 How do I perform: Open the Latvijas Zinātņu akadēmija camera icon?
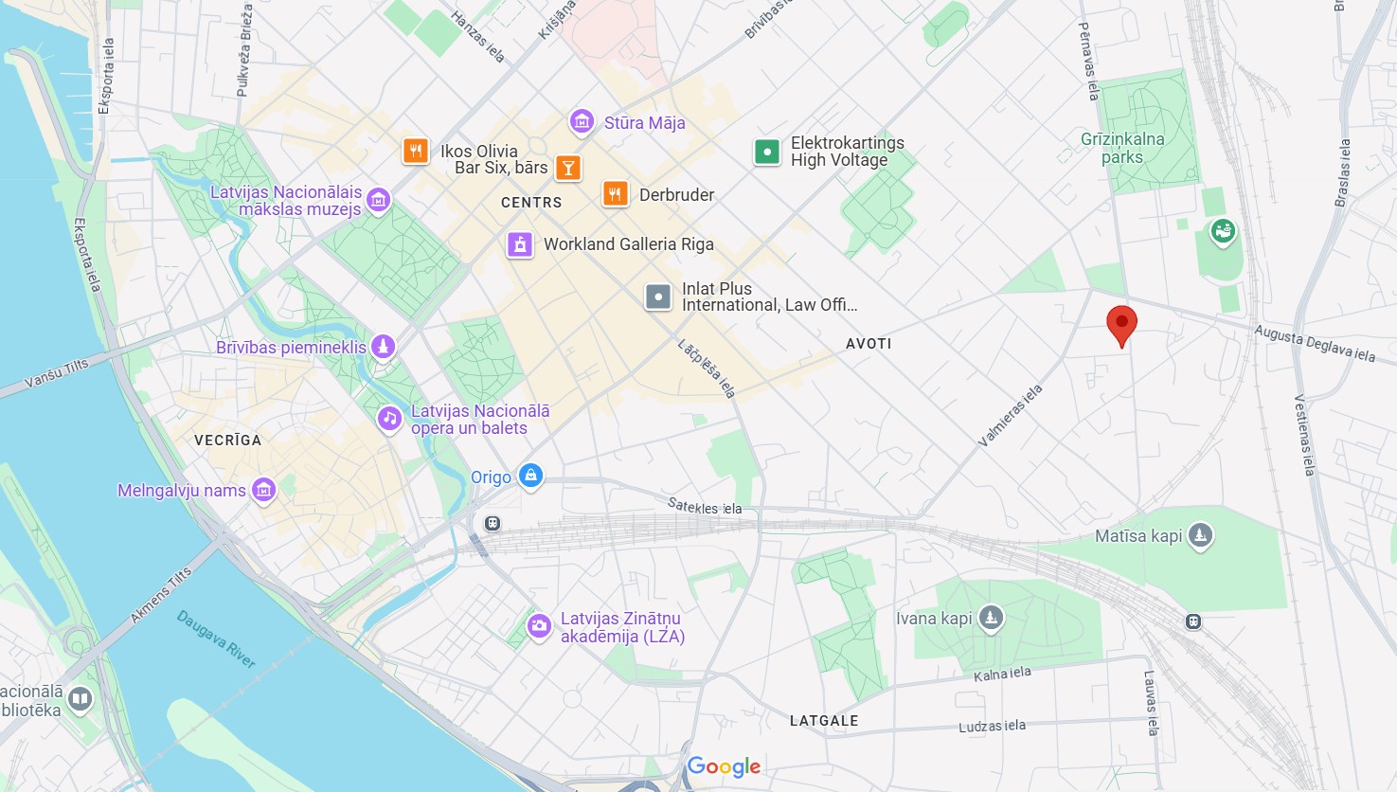539,626
